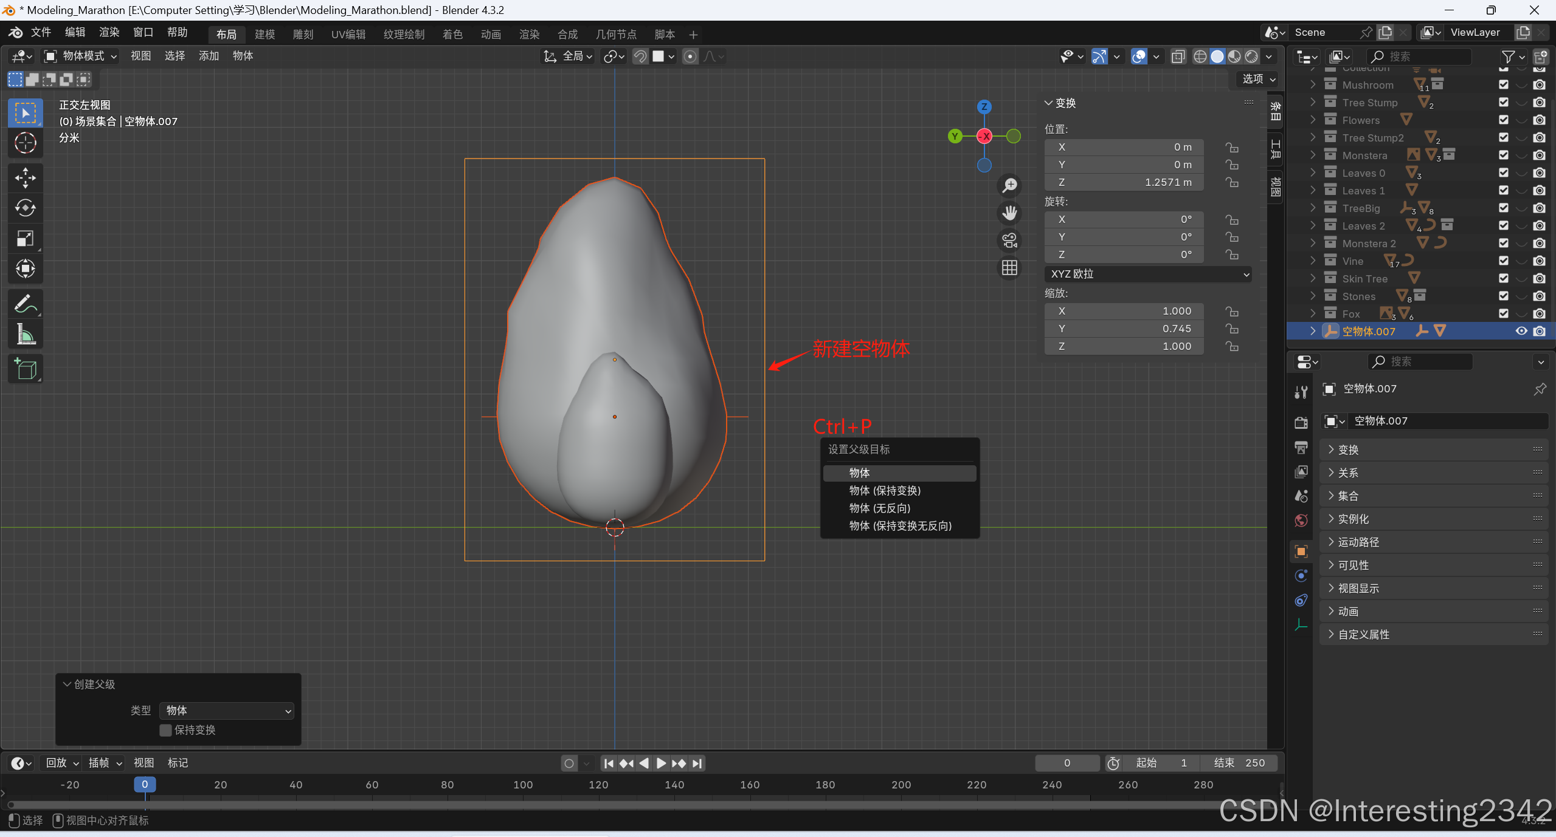Select the Measure ruler tool
Screen dimensions: 1556x837
(x=25, y=334)
